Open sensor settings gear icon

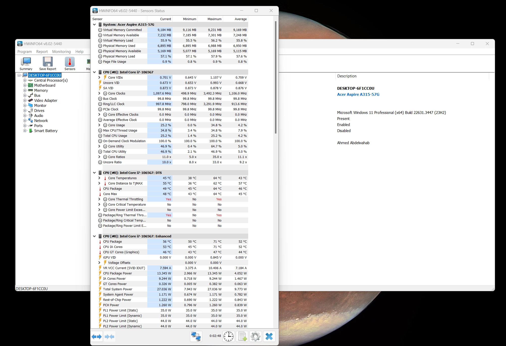tap(256, 336)
